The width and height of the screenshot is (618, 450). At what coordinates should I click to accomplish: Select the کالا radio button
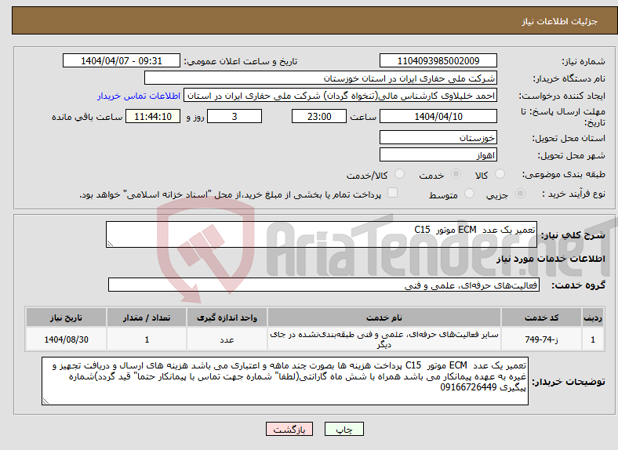click(500, 174)
